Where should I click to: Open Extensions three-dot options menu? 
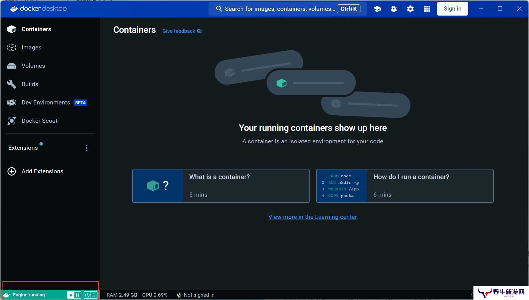tap(87, 148)
